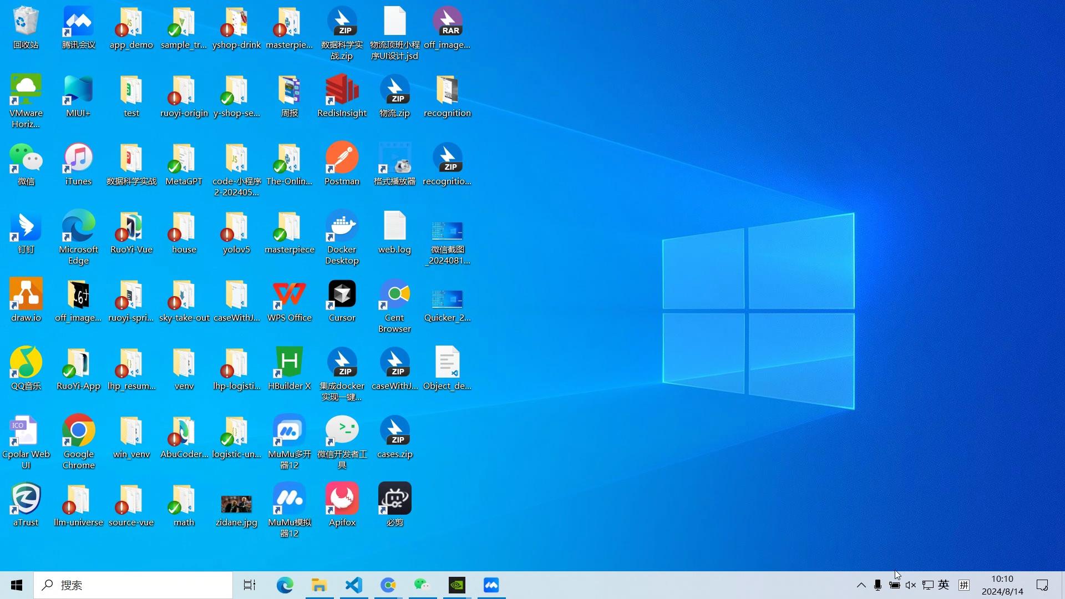Select the WeChat (微信) desktop shortcut
1065x599 pixels.
[x=26, y=164]
